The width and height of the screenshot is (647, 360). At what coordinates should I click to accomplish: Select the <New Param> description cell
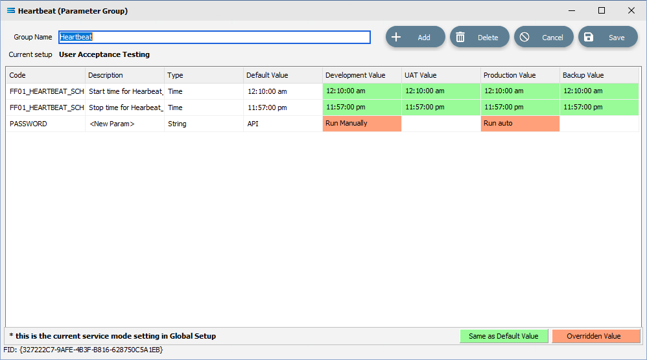pyautogui.click(x=124, y=124)
